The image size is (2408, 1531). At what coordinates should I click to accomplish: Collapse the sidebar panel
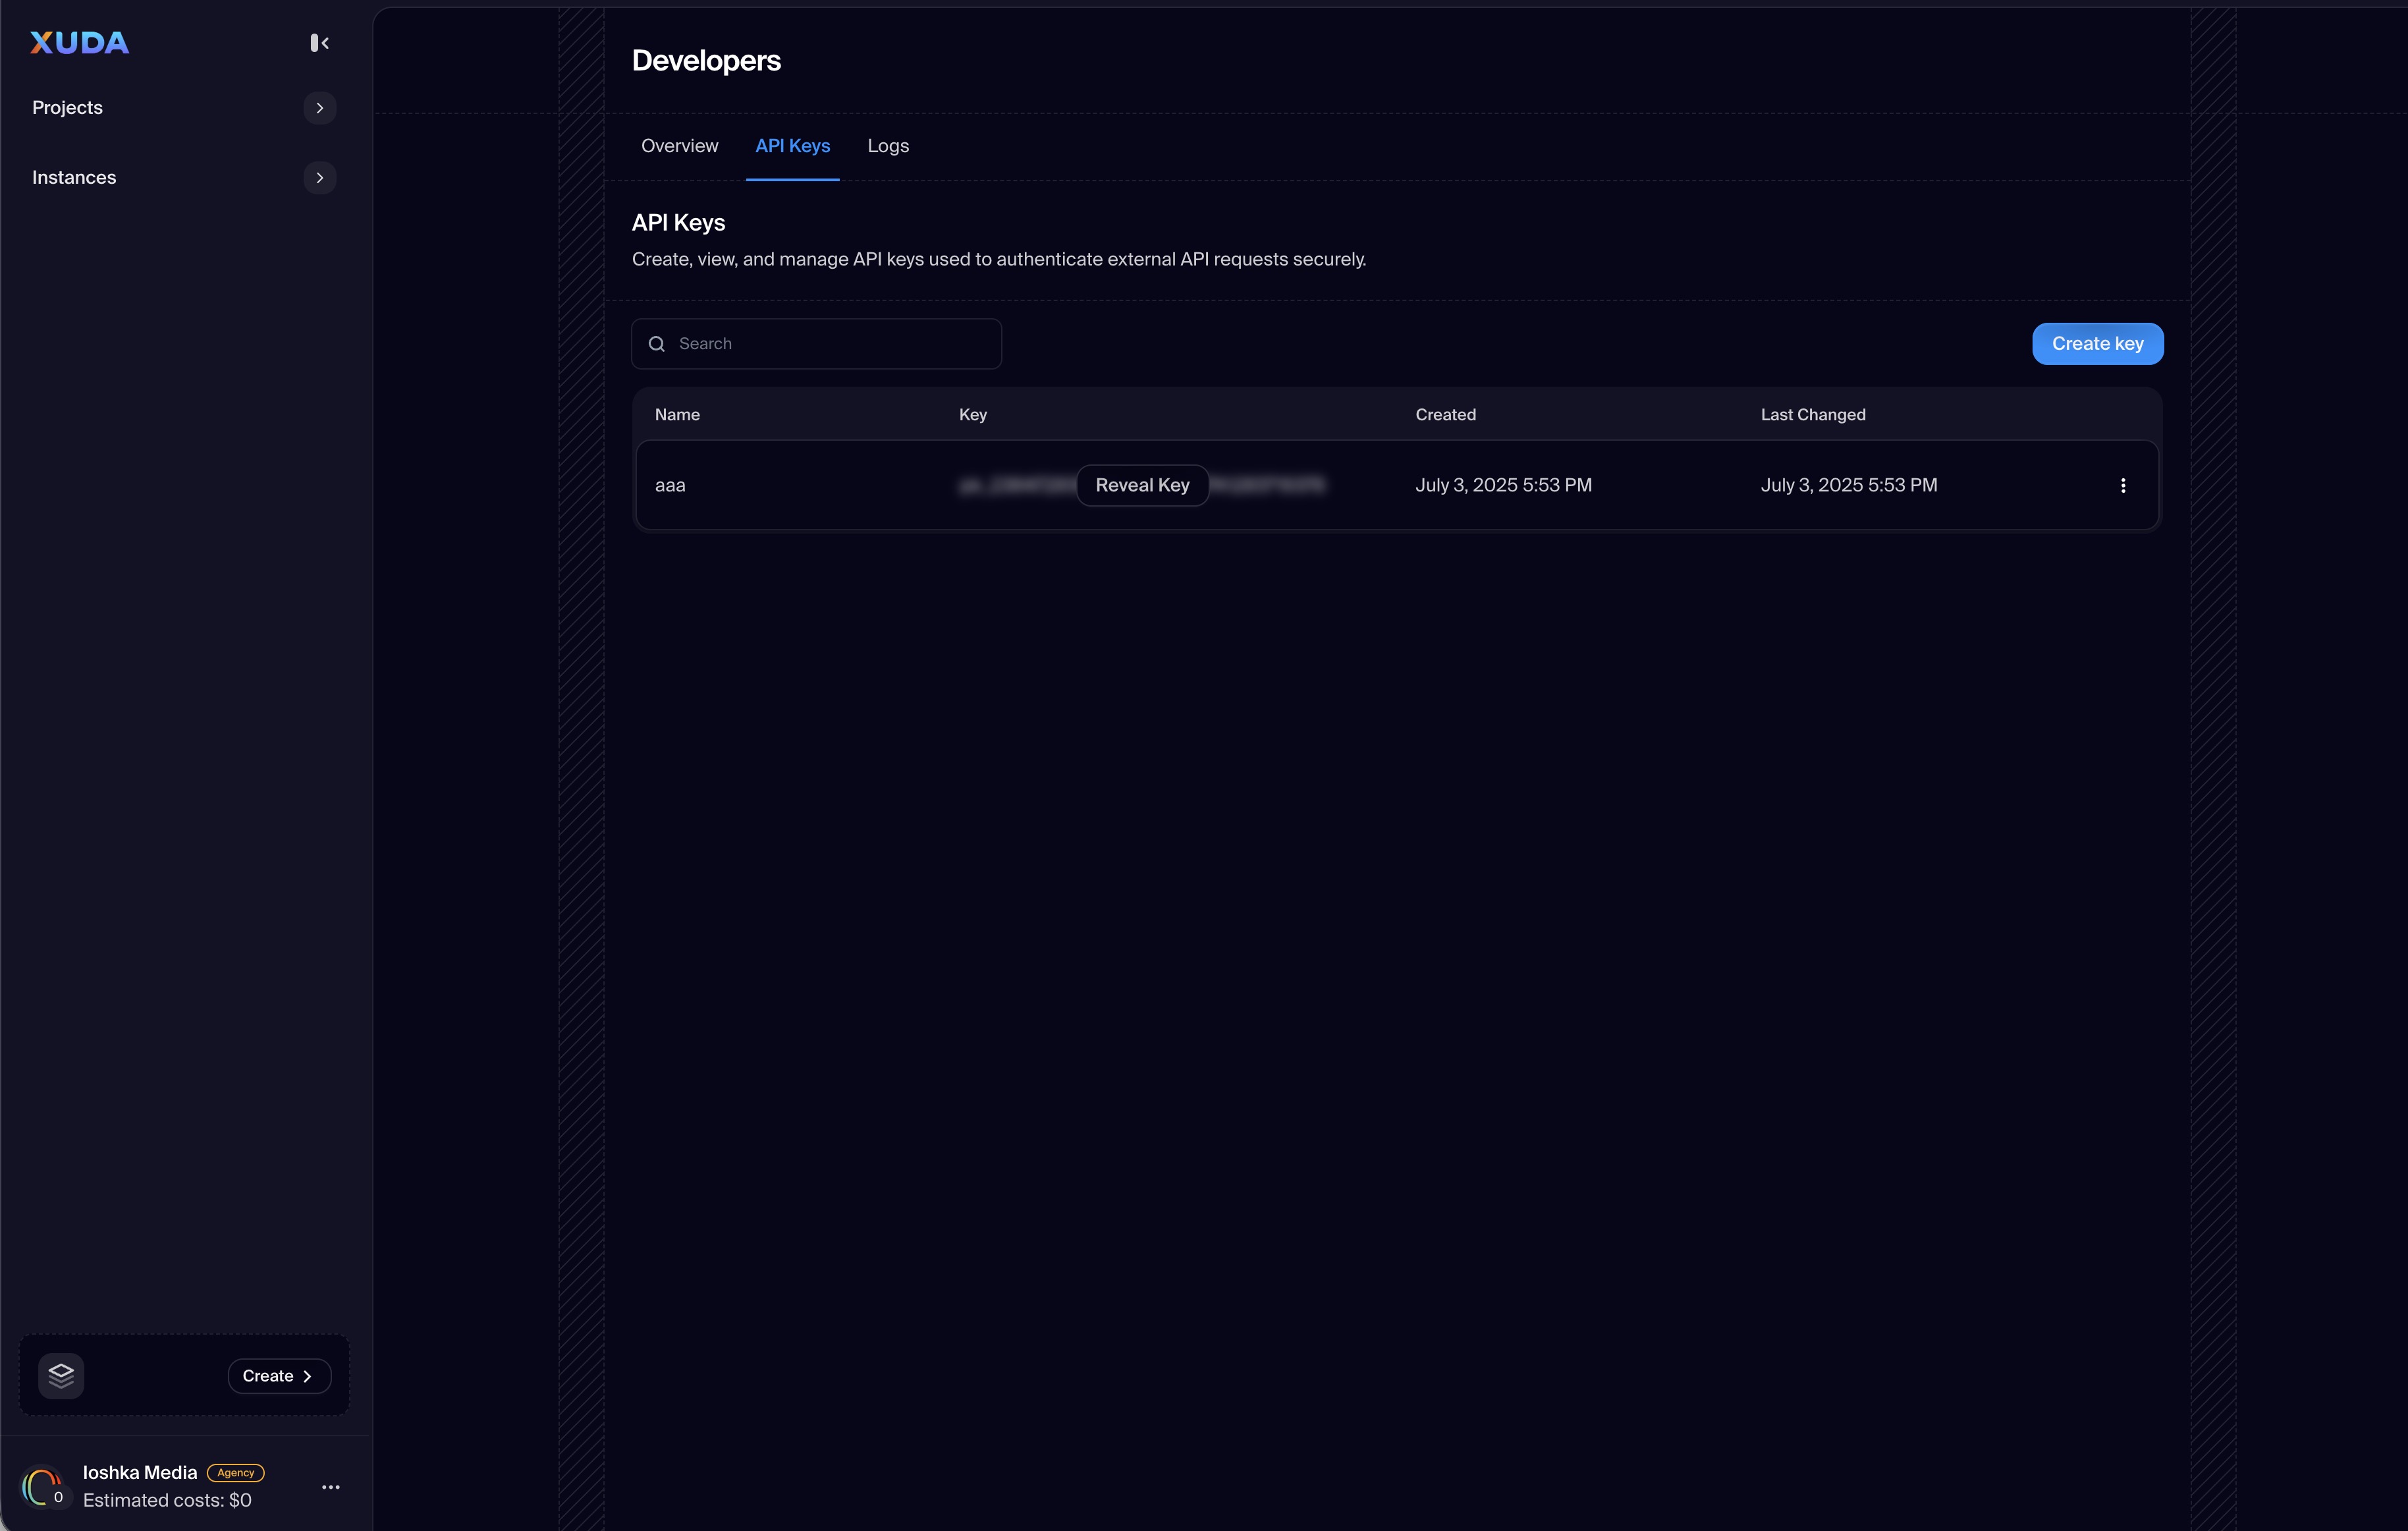click(319, 42)
